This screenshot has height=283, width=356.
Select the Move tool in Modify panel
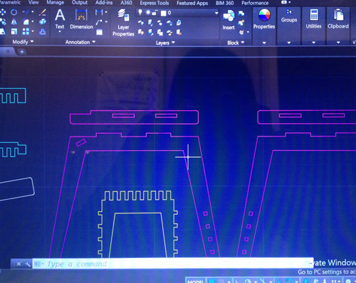click(x=2, y=12)
